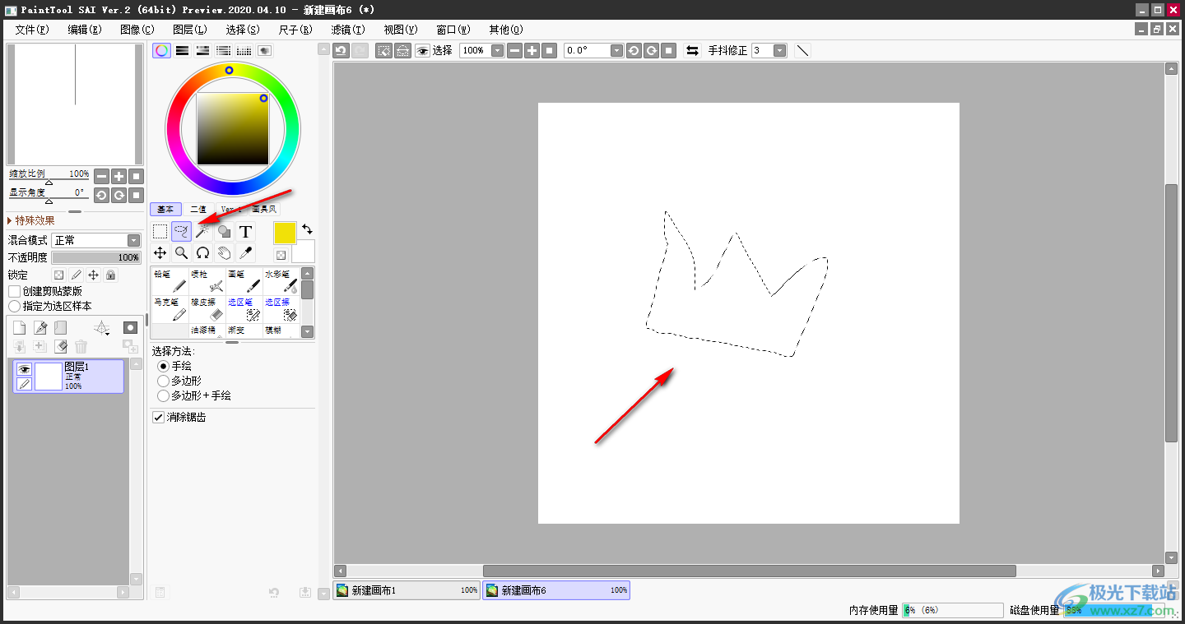Create a new layer folder

pyautogui.click(x=60, y=328)
